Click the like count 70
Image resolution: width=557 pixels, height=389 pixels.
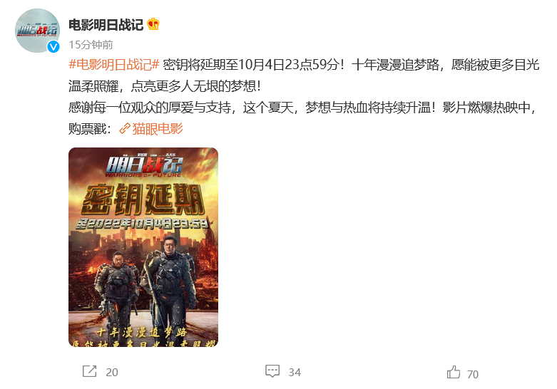pos(472,375)
